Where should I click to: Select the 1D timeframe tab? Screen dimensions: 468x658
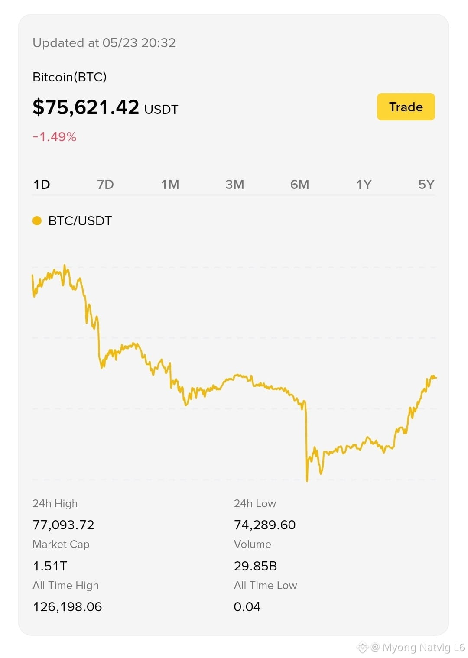[42, 185]
